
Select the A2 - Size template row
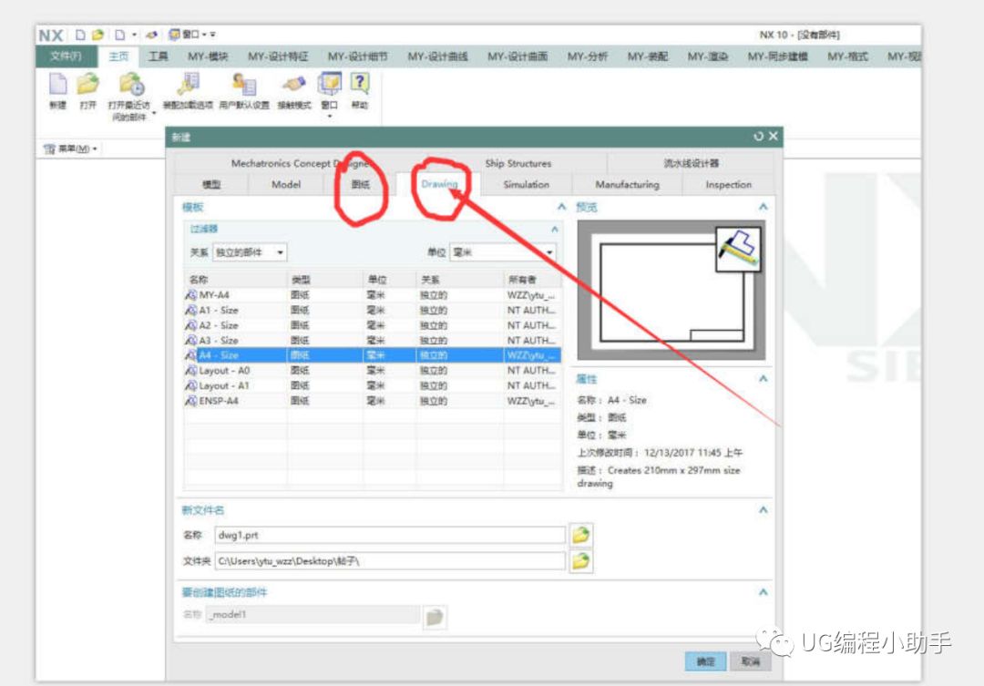pos(373,325)
